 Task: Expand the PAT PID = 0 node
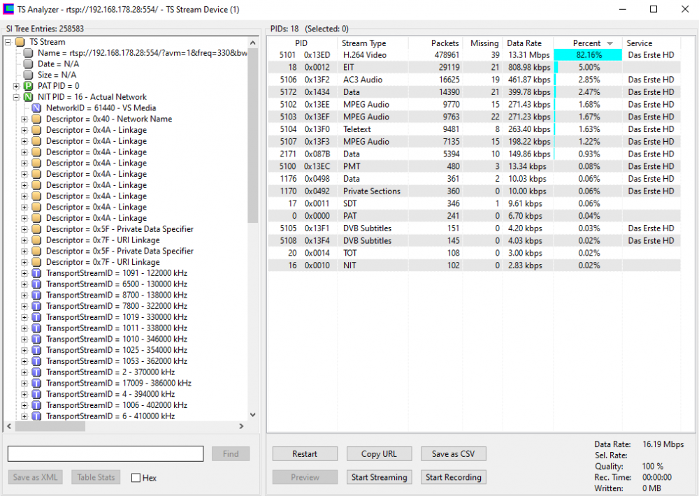[x=16, y=86]
